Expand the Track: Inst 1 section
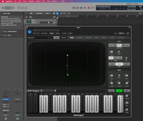 click(x=2, y=35)
